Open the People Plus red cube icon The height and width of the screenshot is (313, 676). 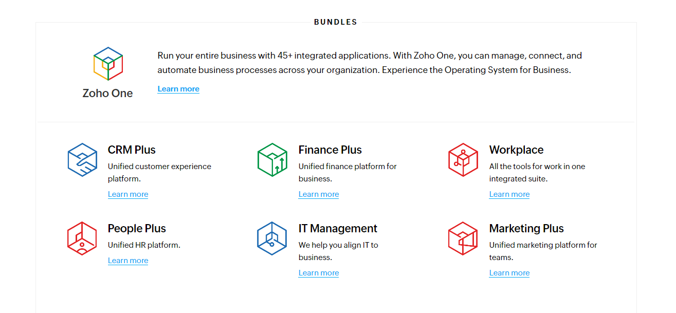click(82, 238)
